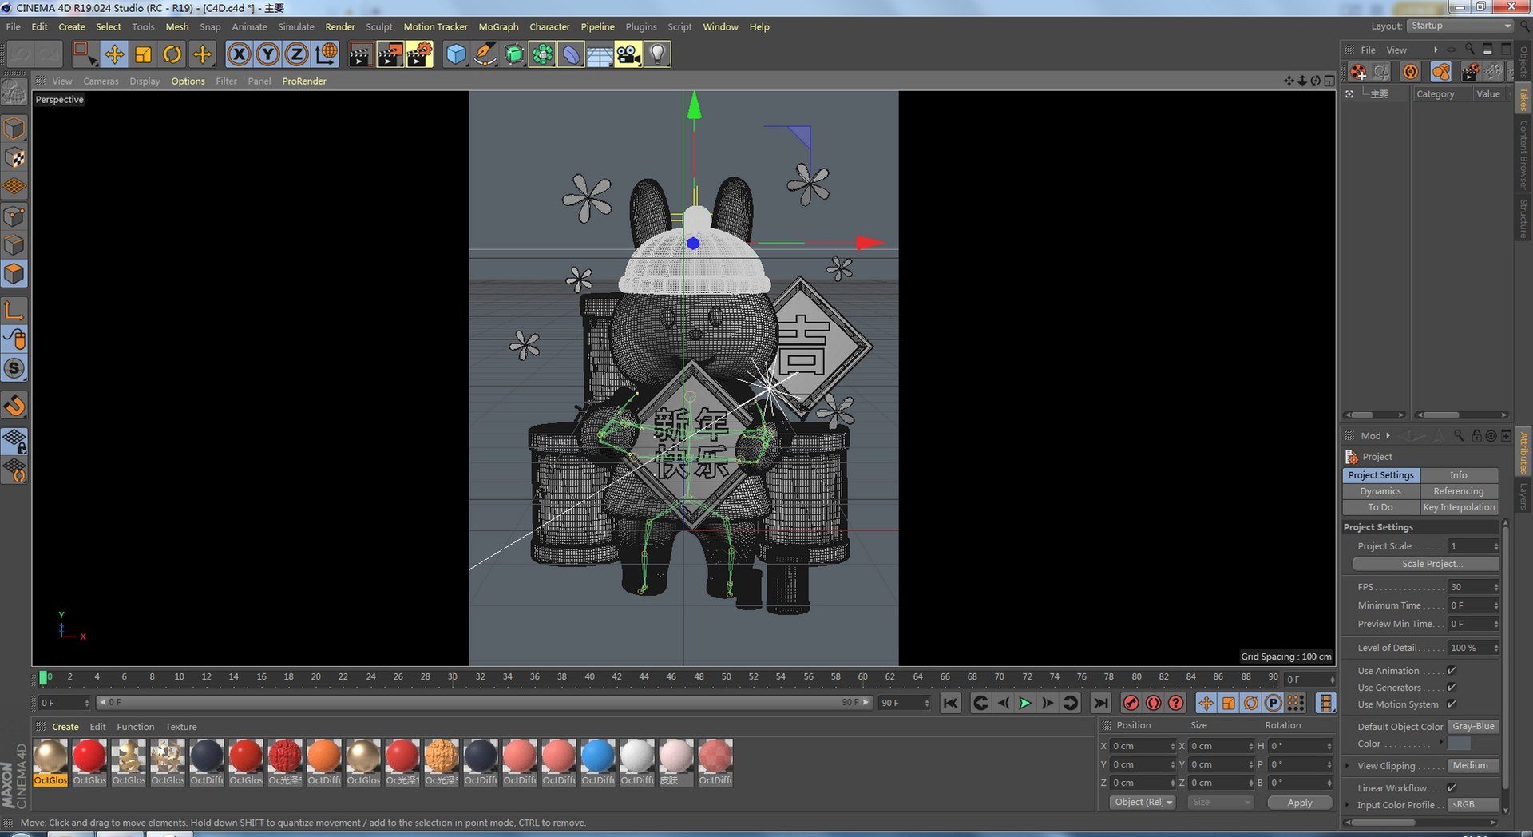Open the View Clipping Medium dropdown

pyautogui.click(x=1473, y=766)
